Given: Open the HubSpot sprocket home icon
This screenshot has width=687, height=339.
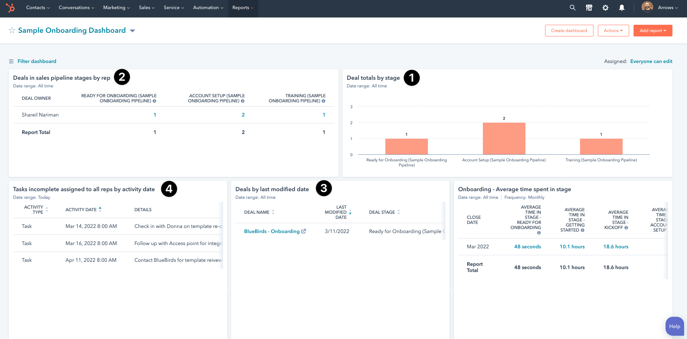Looking at the screenshot, I should [10, 7].
